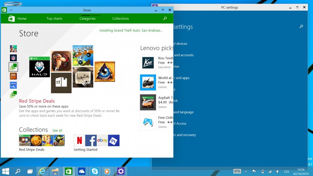Screen dimensions: 313x176
Task: Open Task View on the taskbar
Action: pyautogui.click(x=30, y=171)
